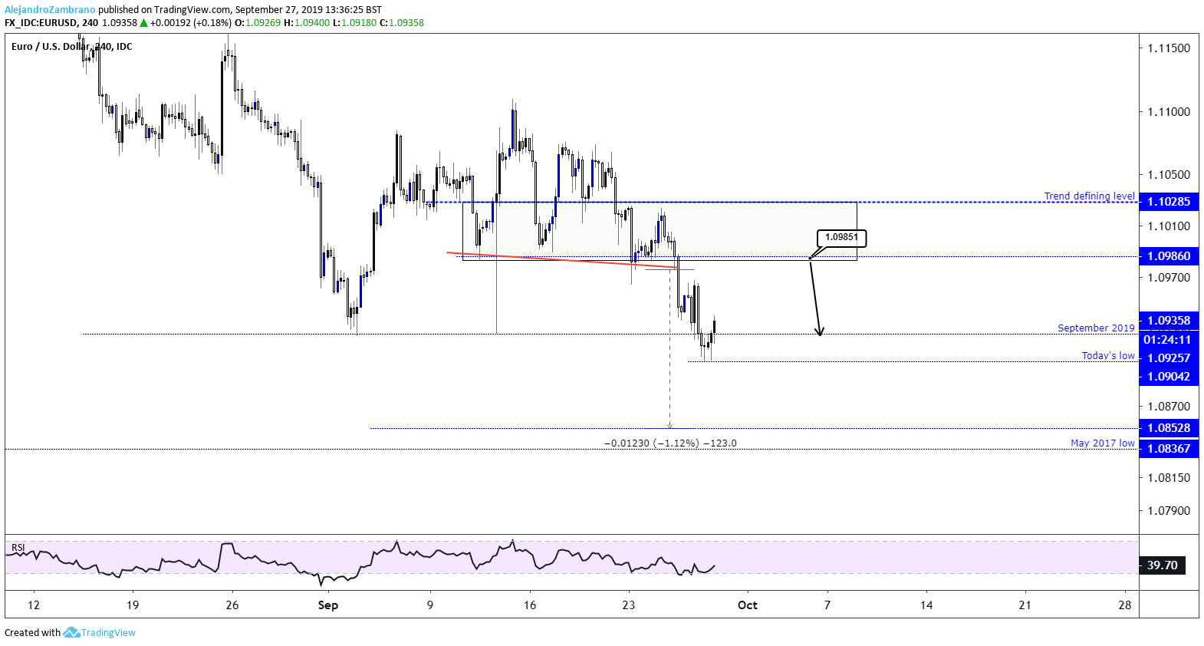
Task: Click the Oct date axis label
Action: pos(748,605)
